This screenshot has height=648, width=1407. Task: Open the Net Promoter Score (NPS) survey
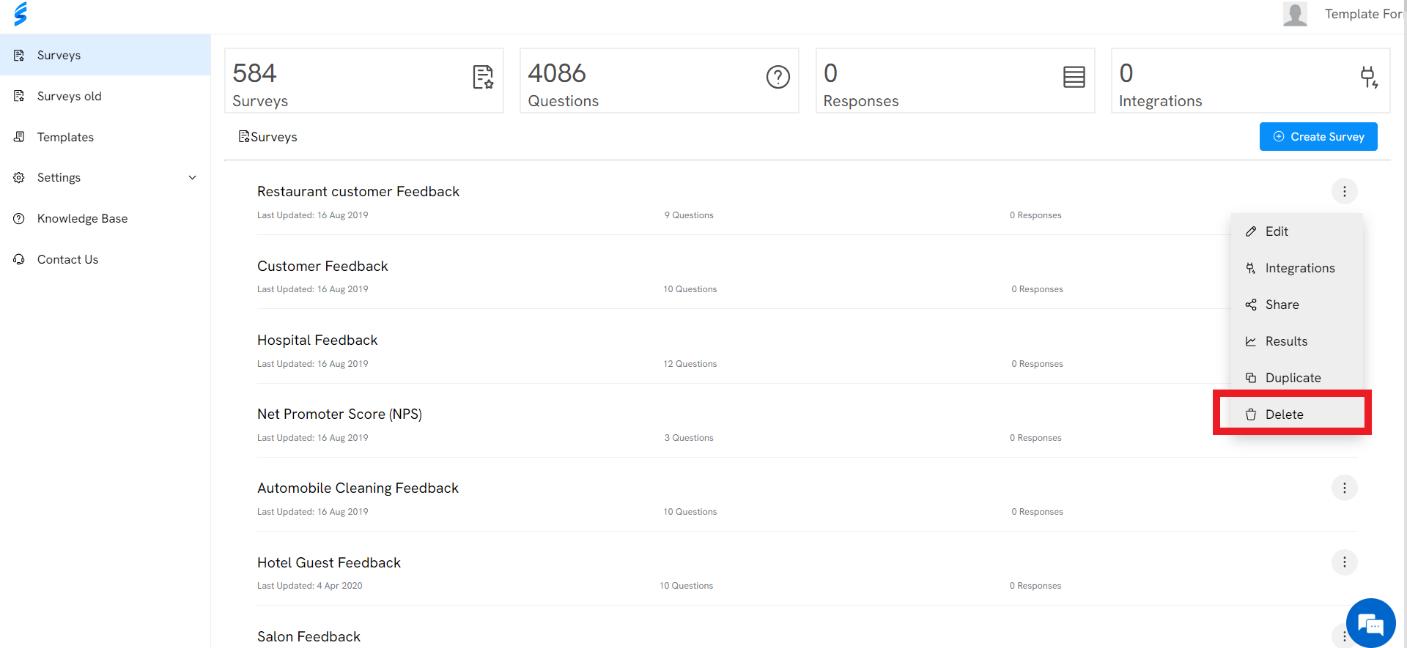pyautogui.click(x=339, y=414)
